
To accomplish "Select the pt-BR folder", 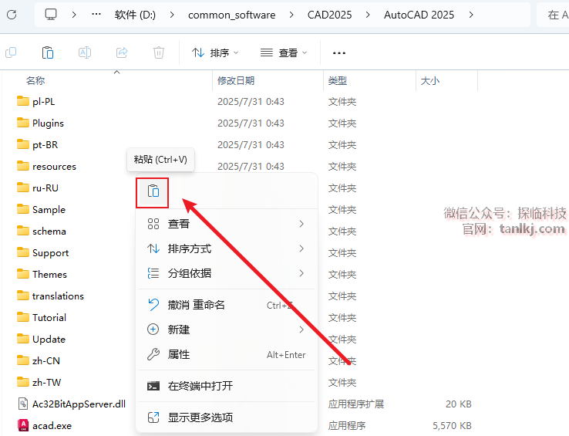I will pos(45,145).
